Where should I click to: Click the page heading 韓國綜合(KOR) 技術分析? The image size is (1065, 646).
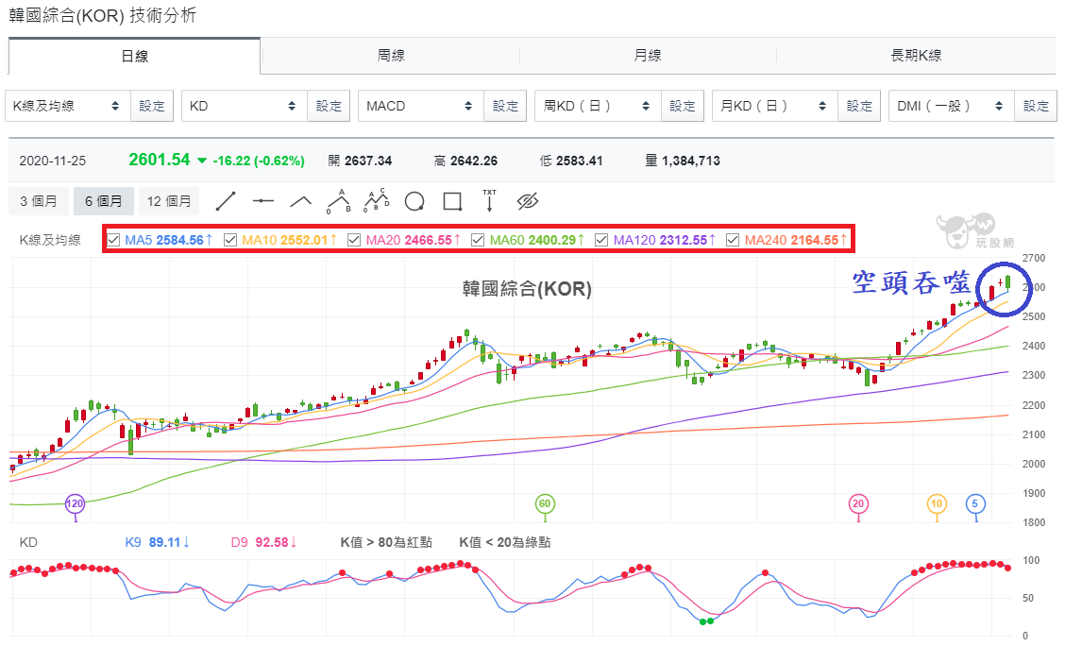tap(103, 15)
